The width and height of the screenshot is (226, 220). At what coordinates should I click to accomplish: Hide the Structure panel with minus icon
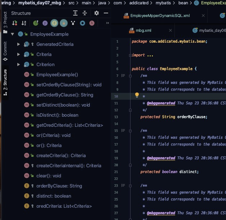[106, 13]
